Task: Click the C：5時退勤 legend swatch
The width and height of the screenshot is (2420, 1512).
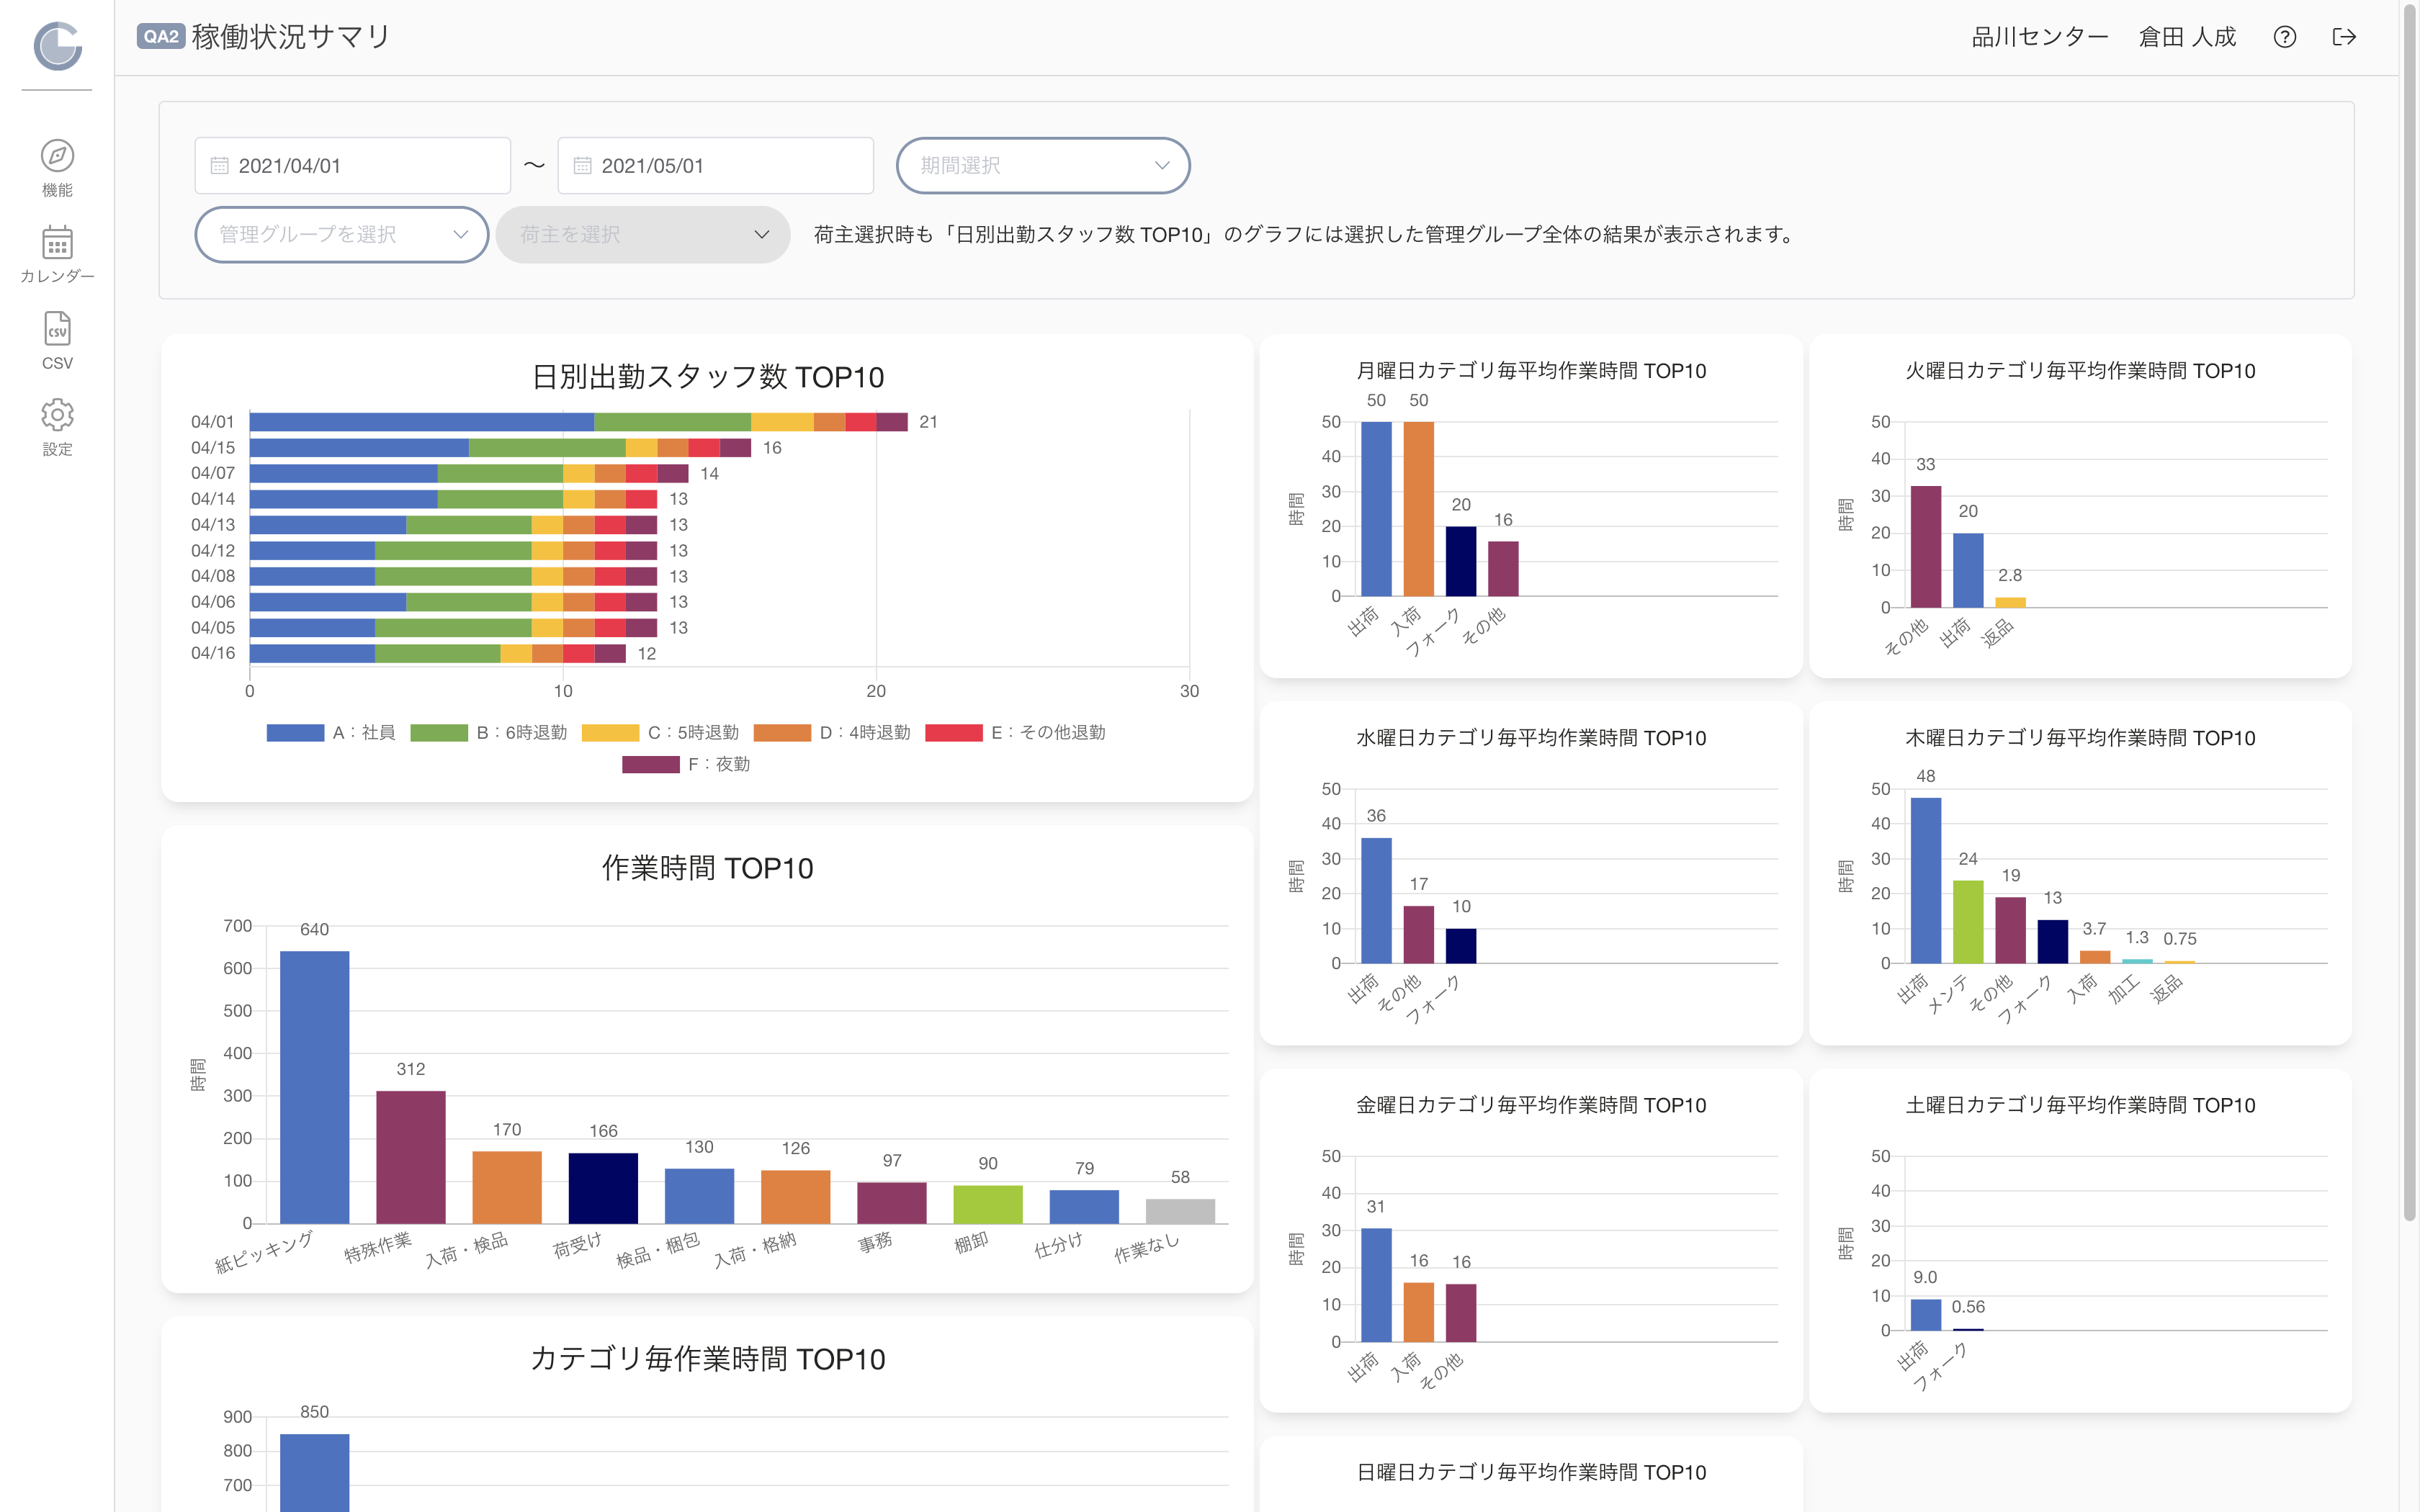Action: click(610, 733)
